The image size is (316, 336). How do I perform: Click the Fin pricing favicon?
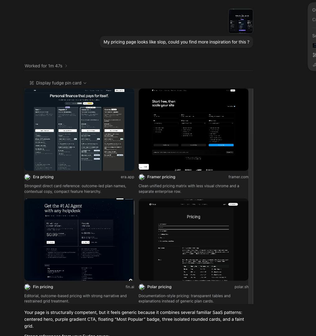[x=27, y=287]
